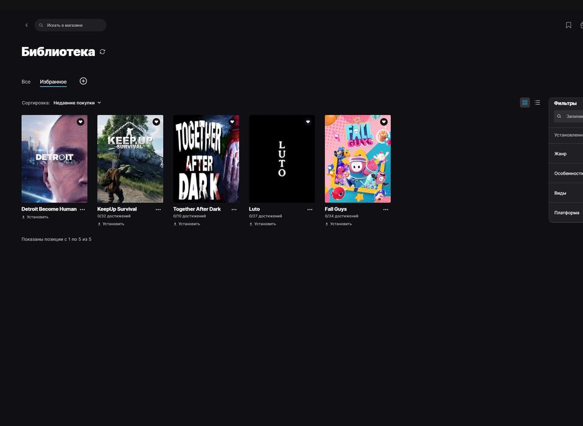Select the Избранное tab

tap(53, 82)
